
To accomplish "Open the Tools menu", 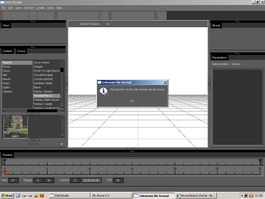I will [50, 8].
